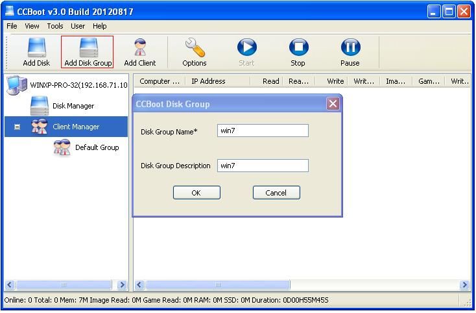Click the client list horizontal scrollbar thumb
Screen dimensions: 476x313
point(218,284)
